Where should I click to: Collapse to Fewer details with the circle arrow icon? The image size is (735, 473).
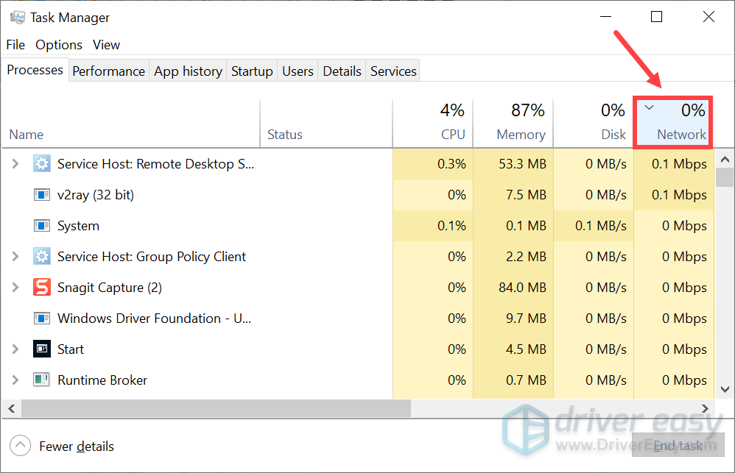tap(20, 446)
